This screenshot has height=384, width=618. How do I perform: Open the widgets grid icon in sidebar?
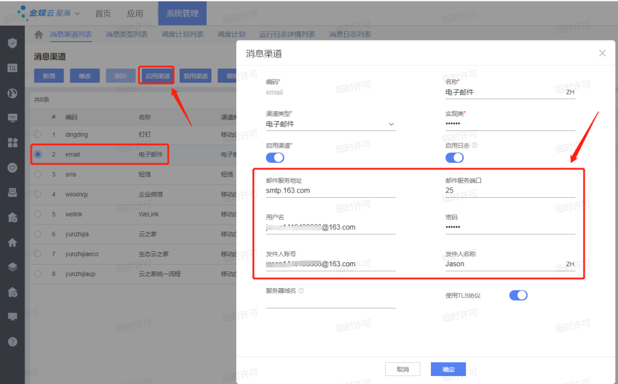(12, 143)
